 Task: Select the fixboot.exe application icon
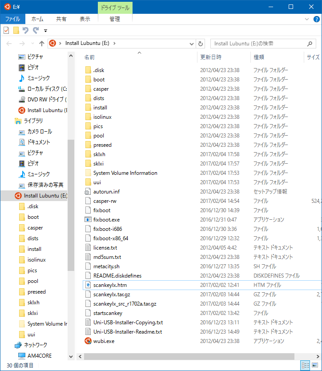[88, 220]
